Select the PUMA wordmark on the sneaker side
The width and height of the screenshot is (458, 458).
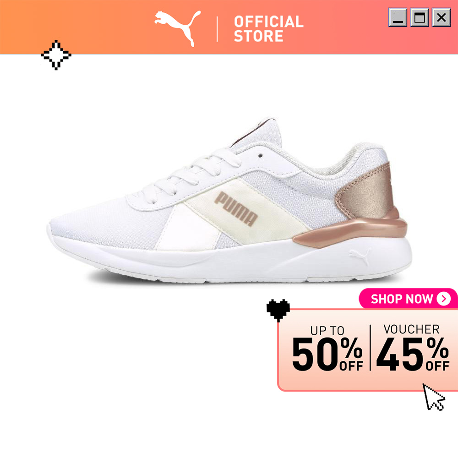(236, 209)
